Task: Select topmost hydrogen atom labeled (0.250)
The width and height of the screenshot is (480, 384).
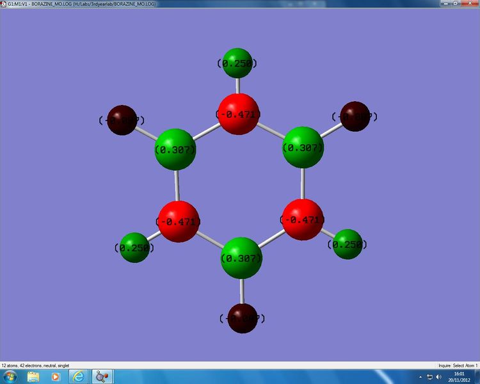Action: pos(237,63)
